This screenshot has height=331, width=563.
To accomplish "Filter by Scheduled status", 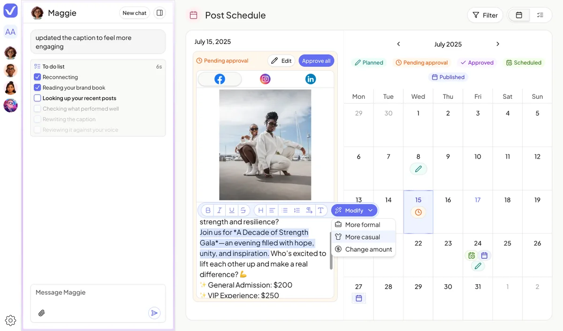I will [524, 62].
